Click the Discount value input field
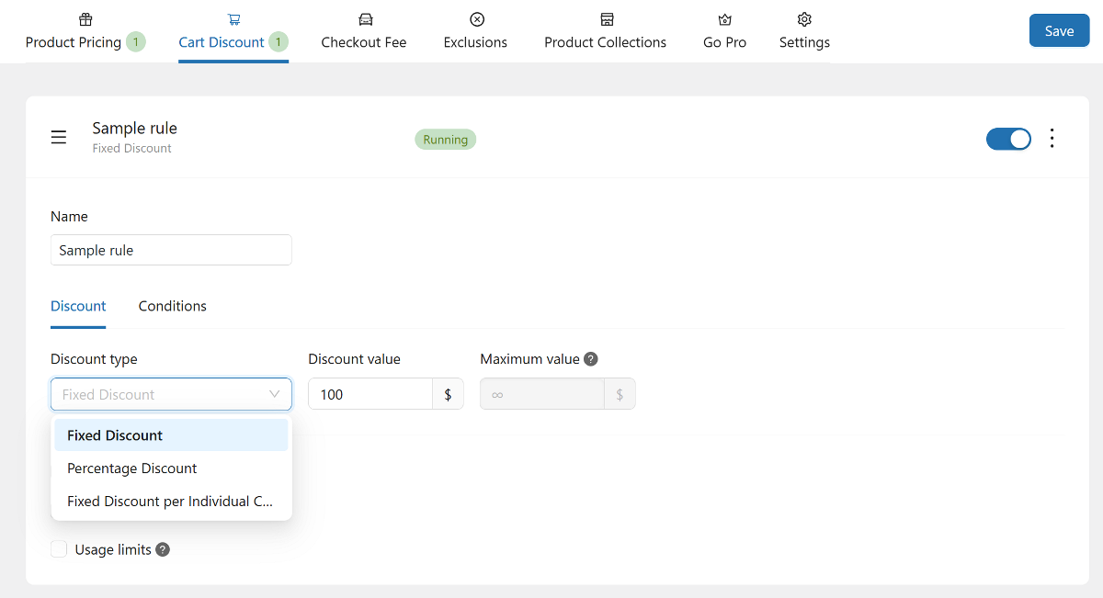 point(370,394)
